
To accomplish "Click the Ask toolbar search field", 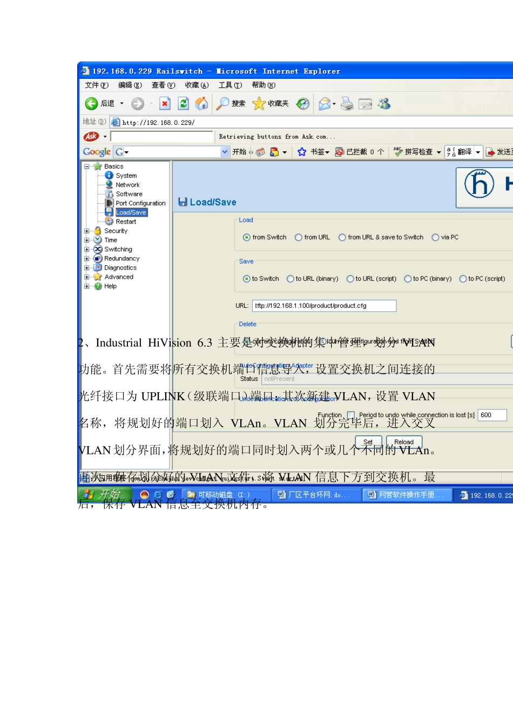I will (162, 137).
